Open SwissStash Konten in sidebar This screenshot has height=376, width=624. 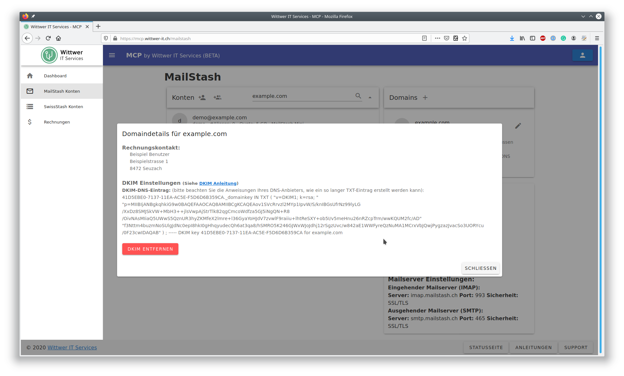[62, 107]
